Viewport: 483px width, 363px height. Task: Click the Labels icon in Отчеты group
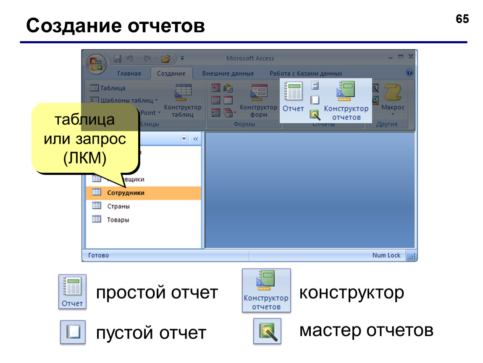pos(315,85)
